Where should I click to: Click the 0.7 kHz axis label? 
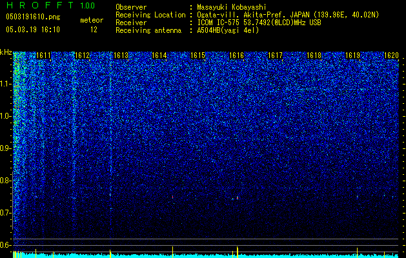(x=5, y=213)
